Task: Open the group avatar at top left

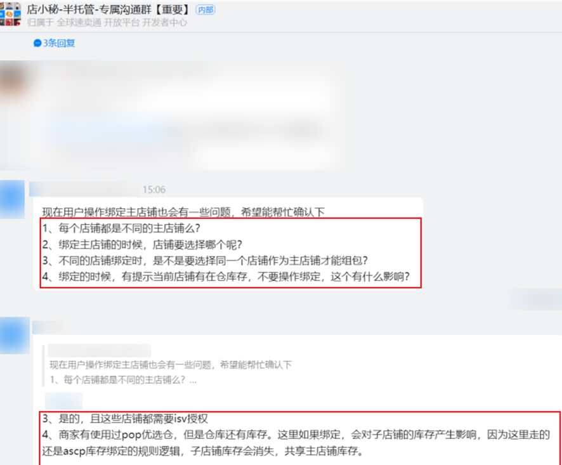Action: tap(10, 13)
